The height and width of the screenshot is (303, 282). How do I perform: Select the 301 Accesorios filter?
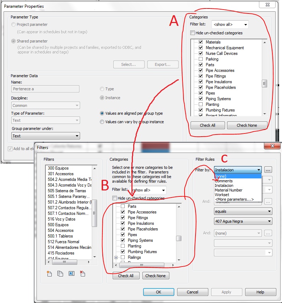pyautogui.click(x=61, y=174)
